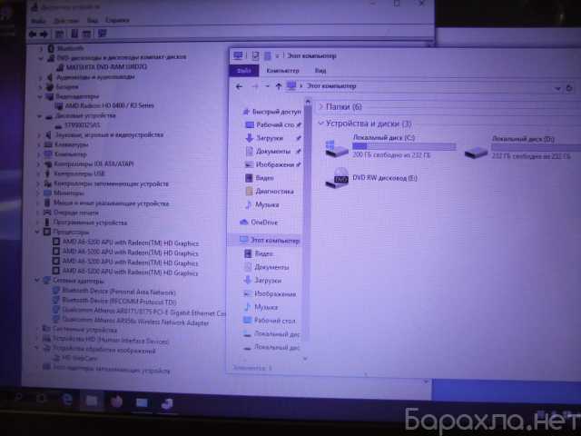Open DVD RW дисковод (E:)
The width and height of the screenshot is (581, 436).
click(x=371, y=179)
